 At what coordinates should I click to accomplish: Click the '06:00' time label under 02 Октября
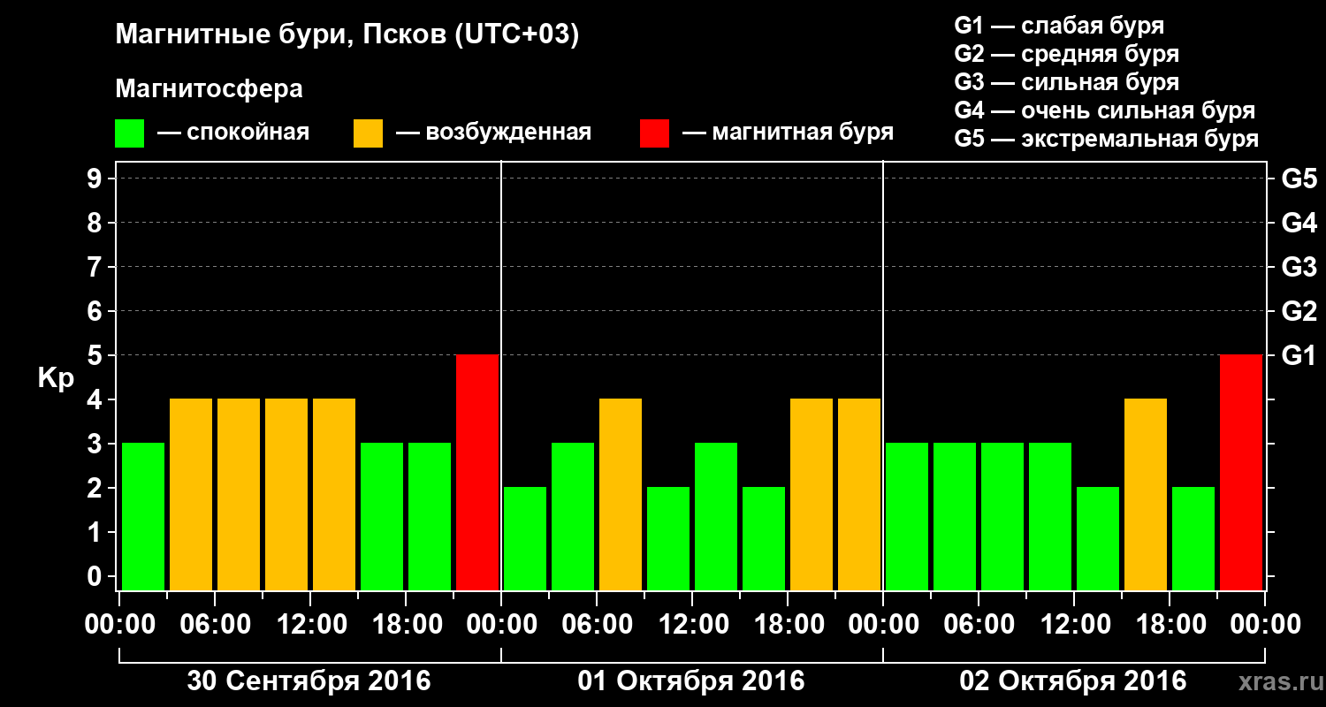point(979,626)
